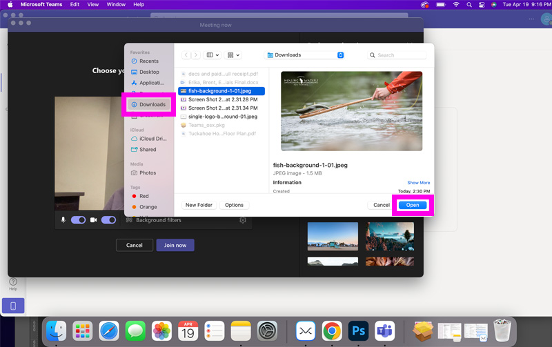
Task: Click the fish image preview
Action: [x=351, y=111]
